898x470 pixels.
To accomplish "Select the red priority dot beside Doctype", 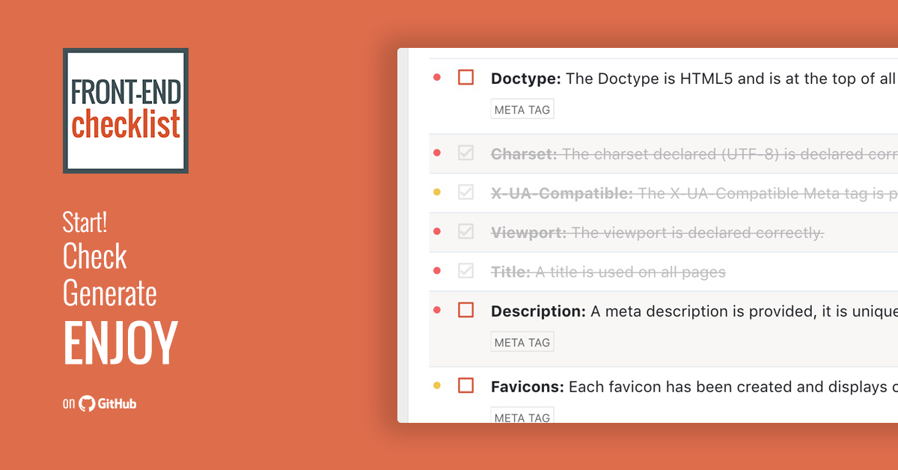I will 437,76.
